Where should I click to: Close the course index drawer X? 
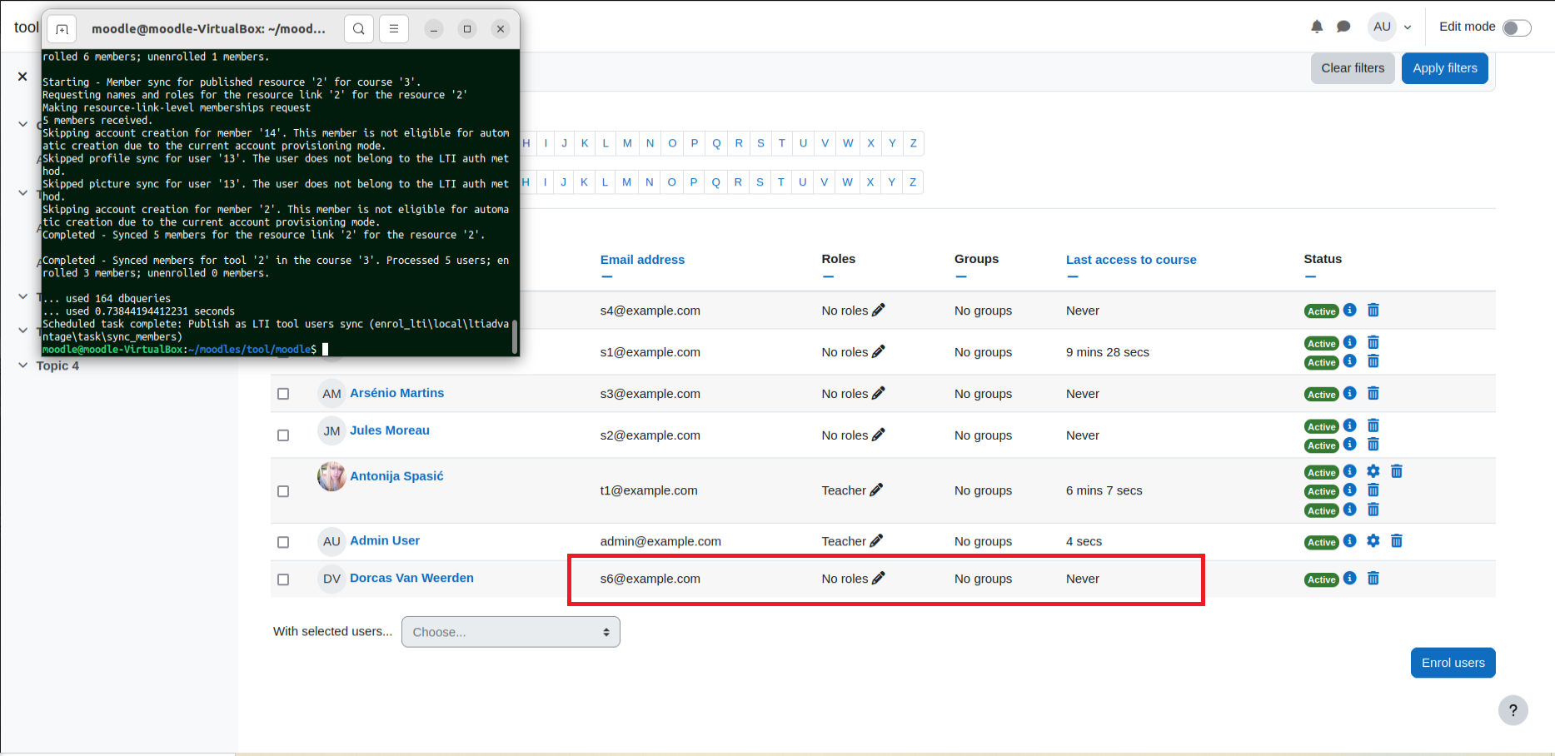tap(22, 77)
